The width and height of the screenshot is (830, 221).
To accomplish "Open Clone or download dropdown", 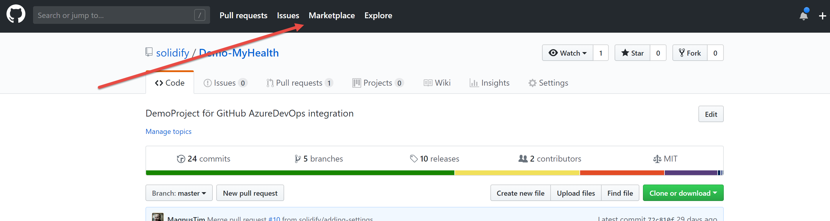I will (683, 193).
